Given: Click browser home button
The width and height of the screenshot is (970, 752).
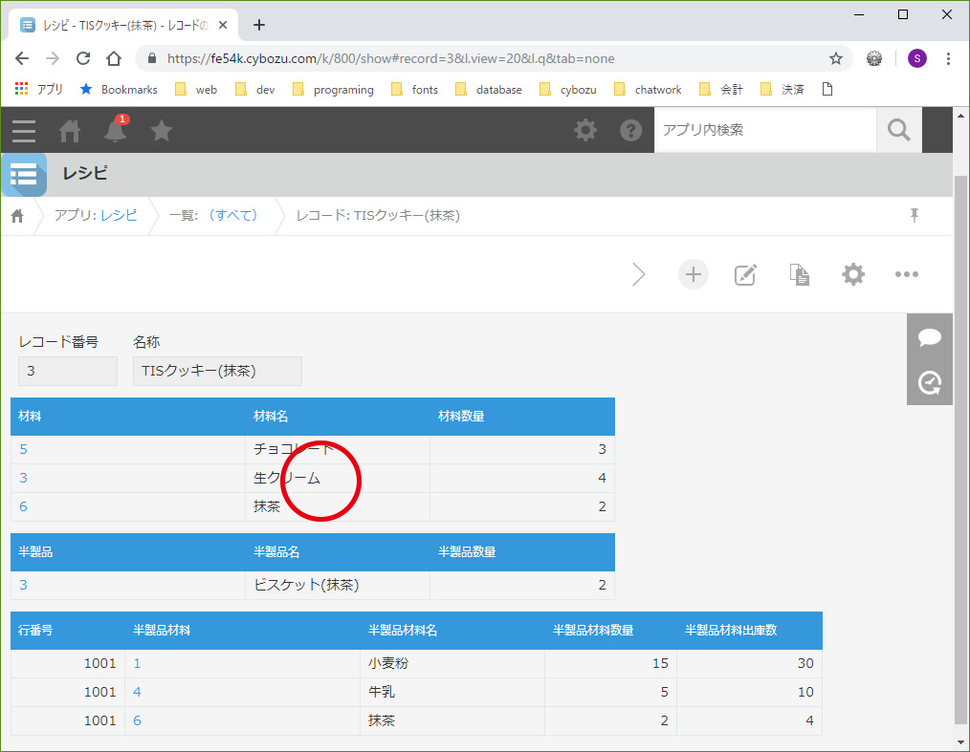Looking at the screenshot, I should click(x=114, y=58).
